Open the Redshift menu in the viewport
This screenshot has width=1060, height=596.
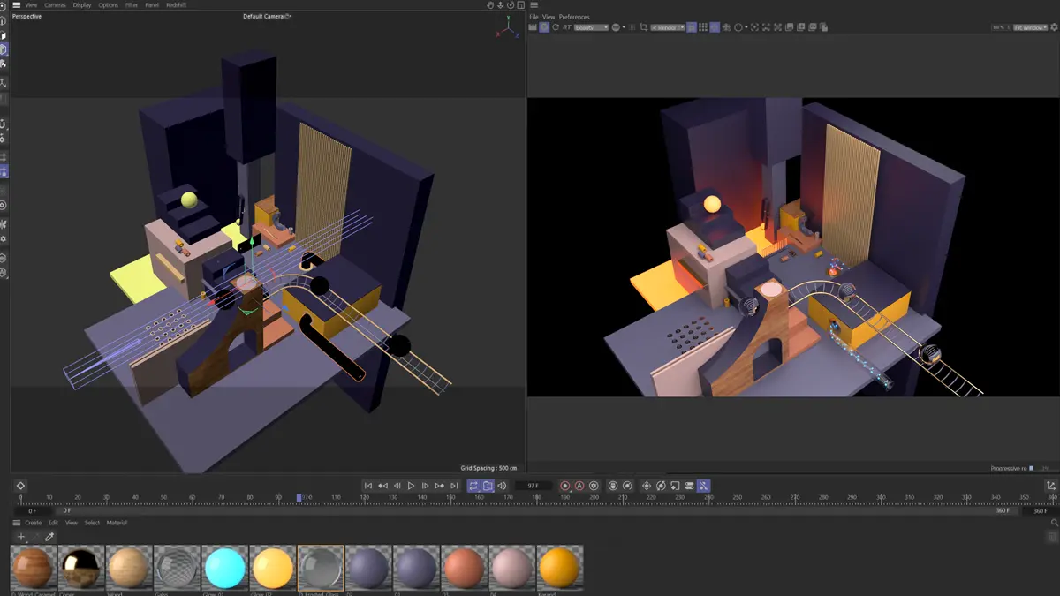[176, 5]
